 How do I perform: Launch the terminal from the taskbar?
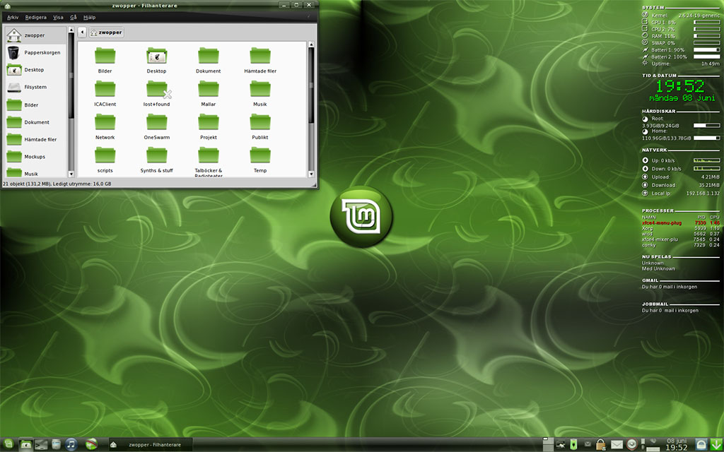coord(40,444)
